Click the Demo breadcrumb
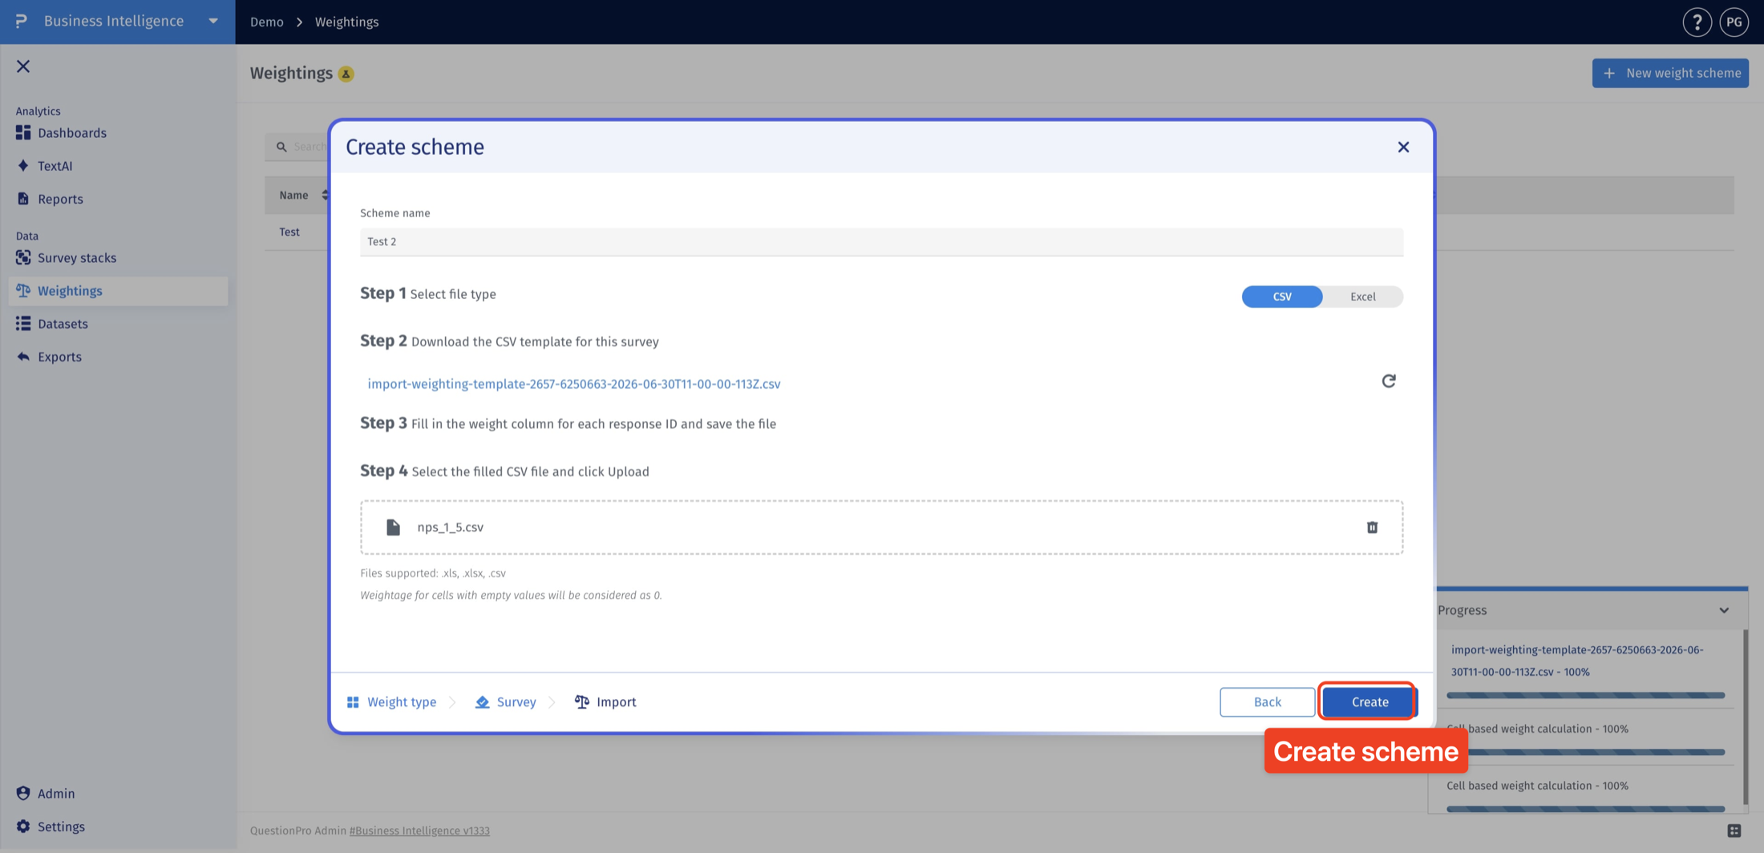 tap(266, 22)
